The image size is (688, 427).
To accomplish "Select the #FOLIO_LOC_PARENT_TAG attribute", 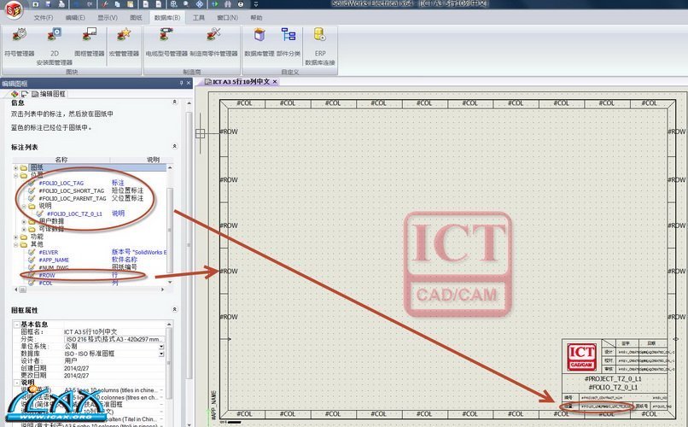I will (72, 198).
